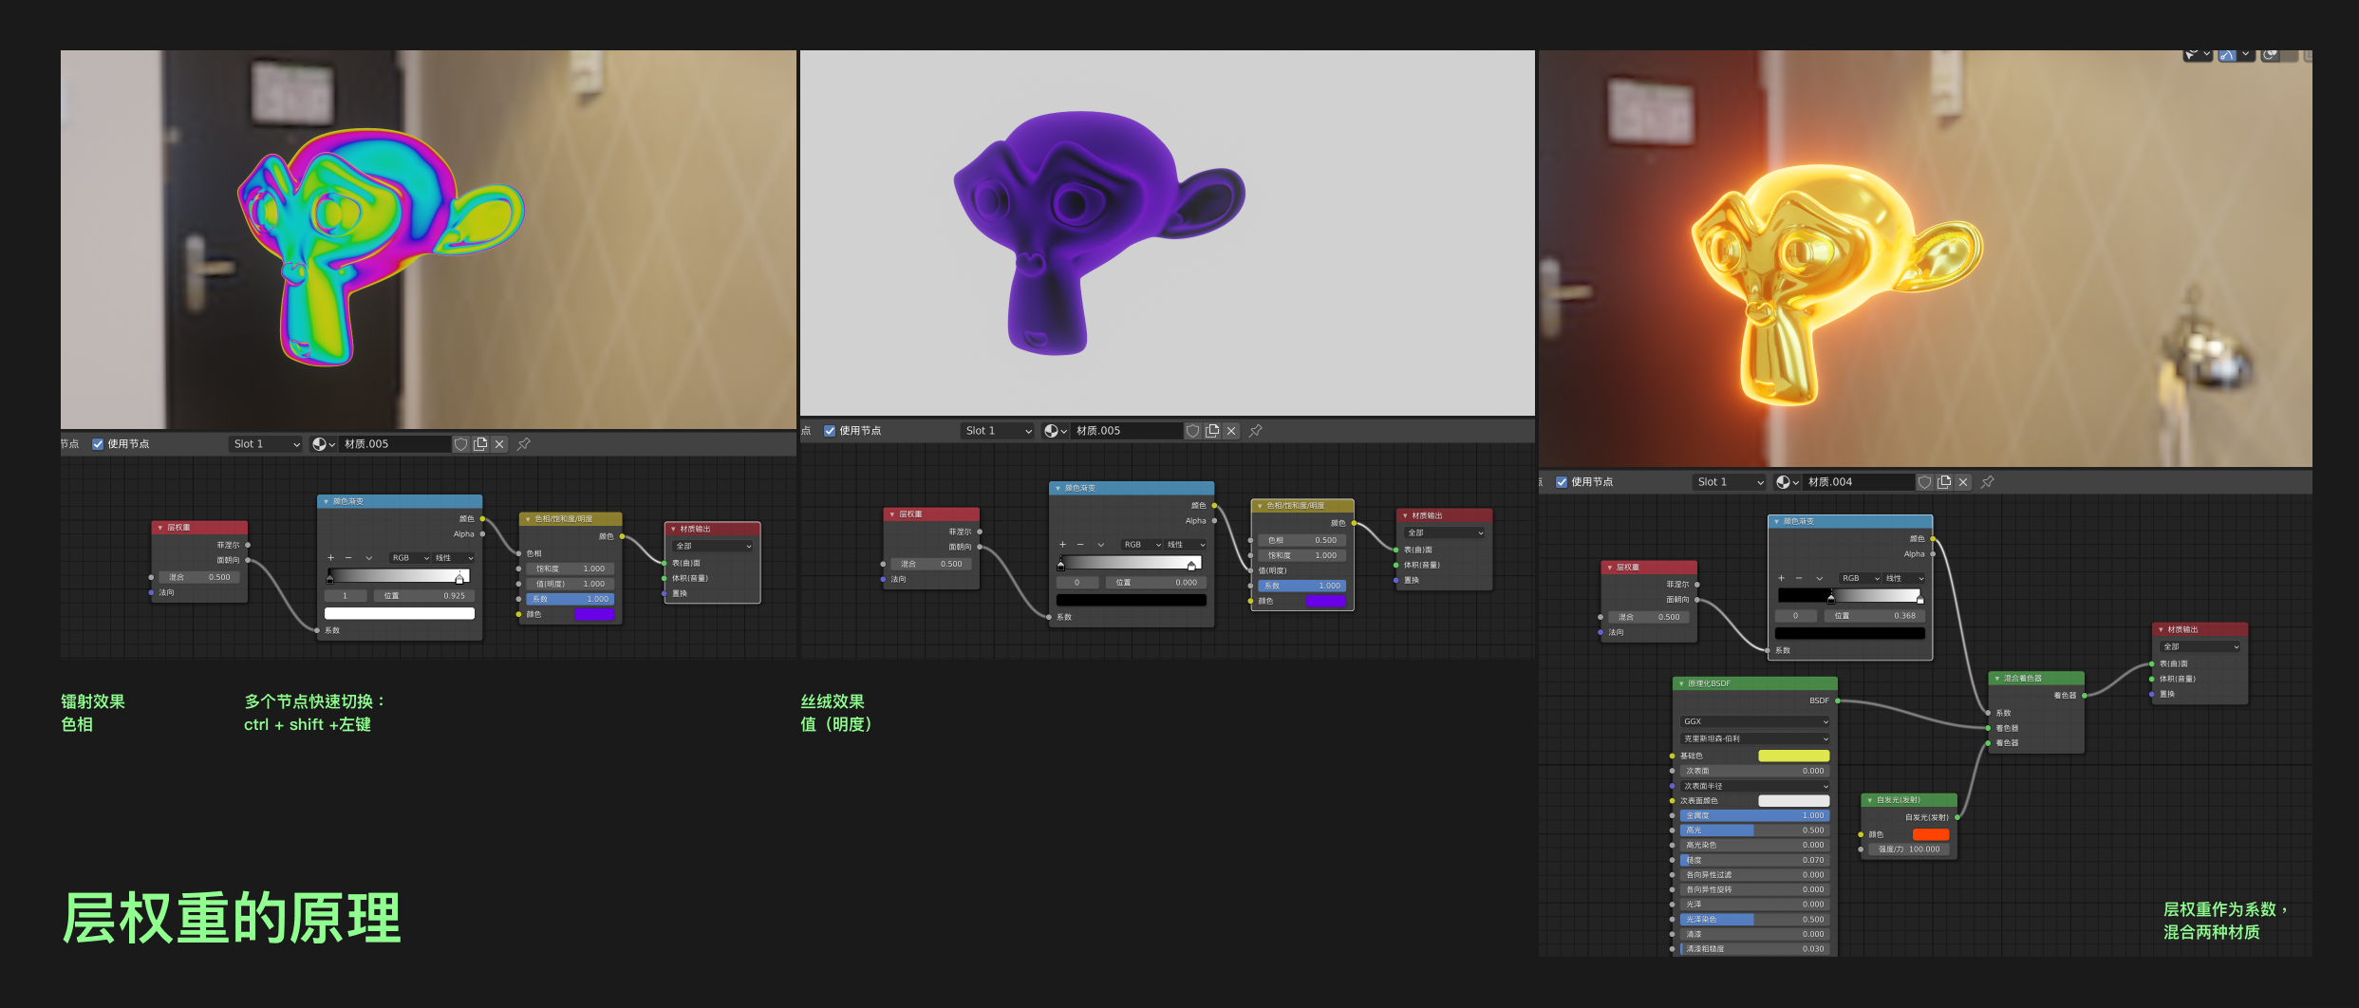Click 高光 slider in 原理化BSDF node
The image size is (2359, 1008).
[1755, 831]
